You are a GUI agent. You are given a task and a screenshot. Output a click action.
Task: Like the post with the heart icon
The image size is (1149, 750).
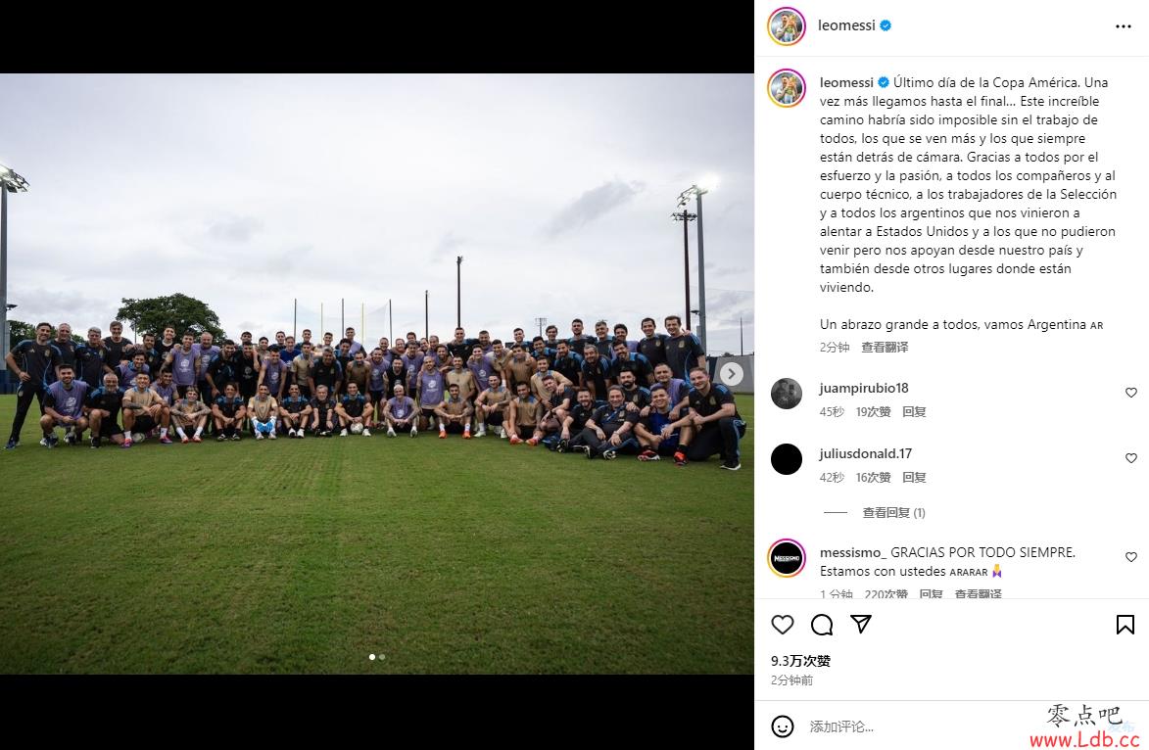click(x=783, y=625)
